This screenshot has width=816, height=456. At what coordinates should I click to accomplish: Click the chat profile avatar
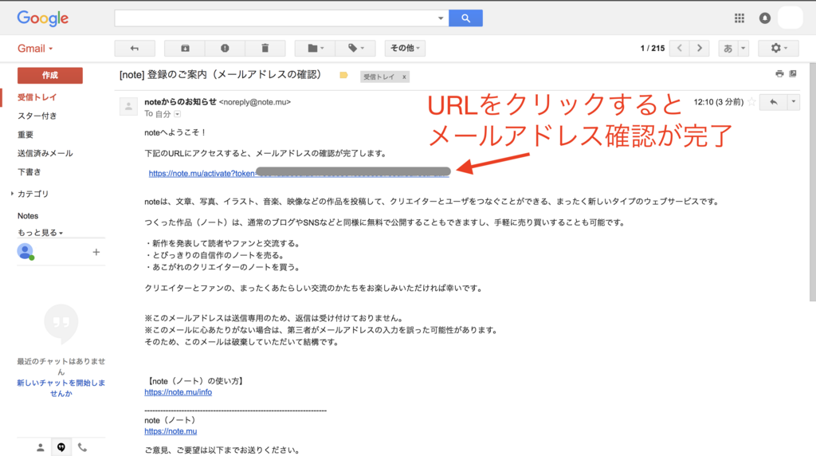click(25, 251)
